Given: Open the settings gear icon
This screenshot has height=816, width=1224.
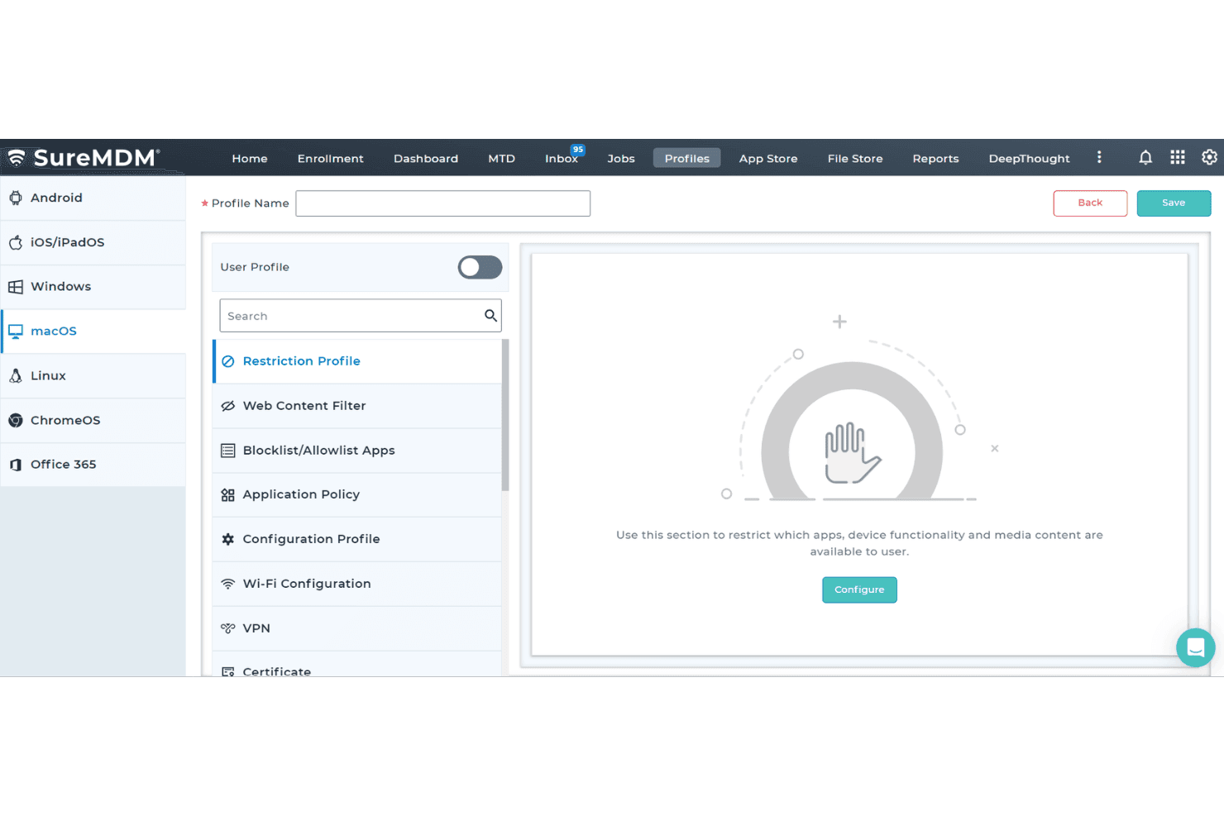Looking at the screenshot, I should [x=1209, y=157].
